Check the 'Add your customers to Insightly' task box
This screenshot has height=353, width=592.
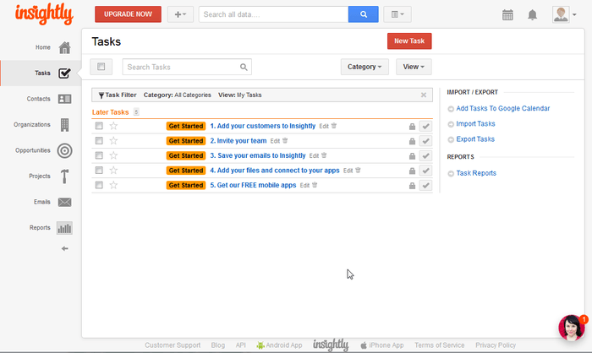coord(99,126)
